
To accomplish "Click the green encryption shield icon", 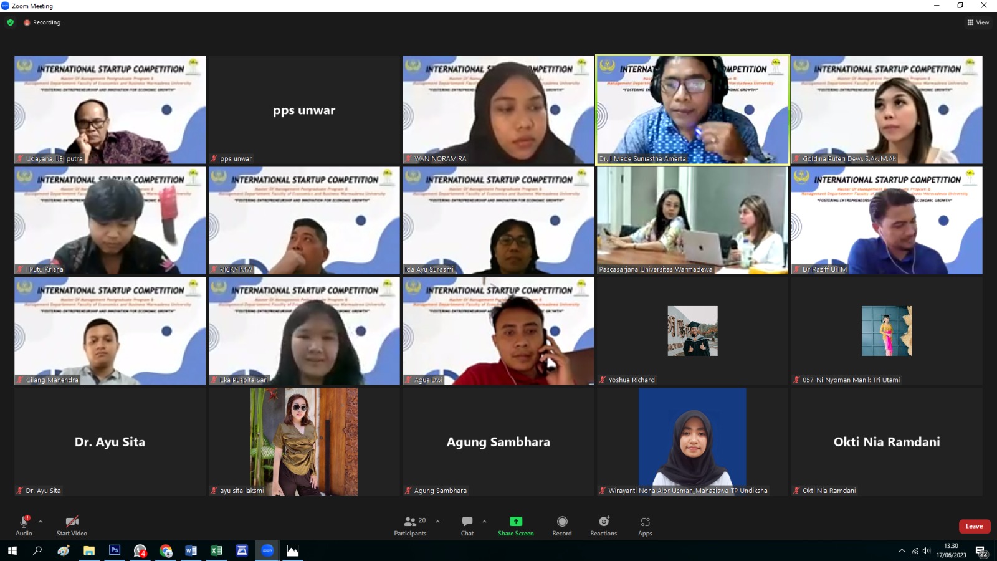I will click(x=10, y=22).
